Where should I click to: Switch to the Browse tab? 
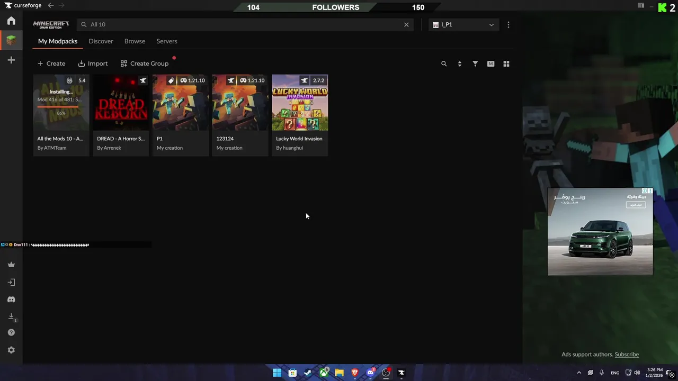click(x=135, y=41)
